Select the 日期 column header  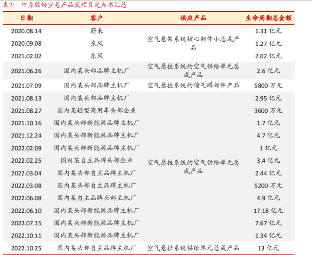click(x=27, y=18)
